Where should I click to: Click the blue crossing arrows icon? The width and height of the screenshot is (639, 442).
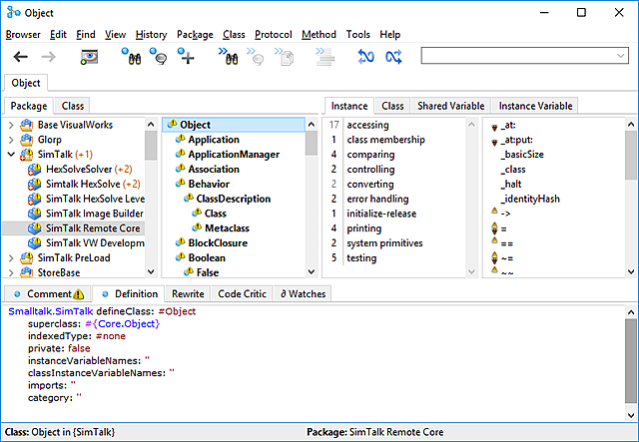pyautogui.click(x=393, y=57)
